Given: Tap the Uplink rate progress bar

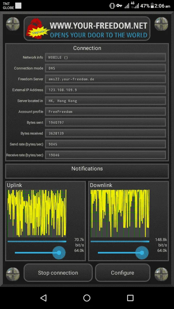Looking at the screenshot, I should pos(37,241).
